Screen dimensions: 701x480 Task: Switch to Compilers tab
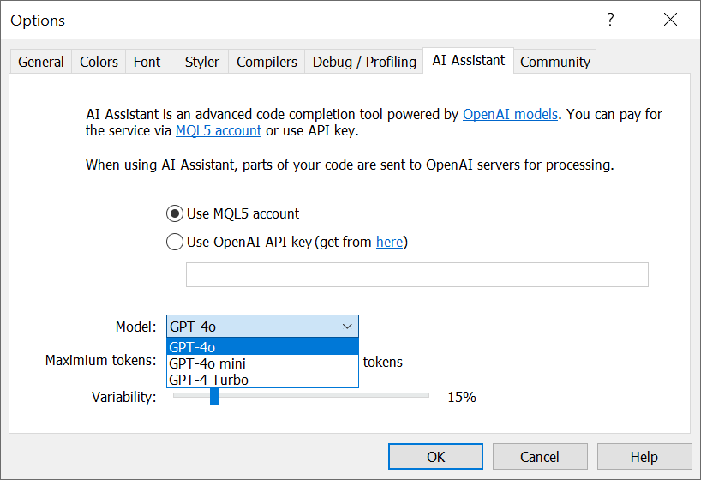267,62
